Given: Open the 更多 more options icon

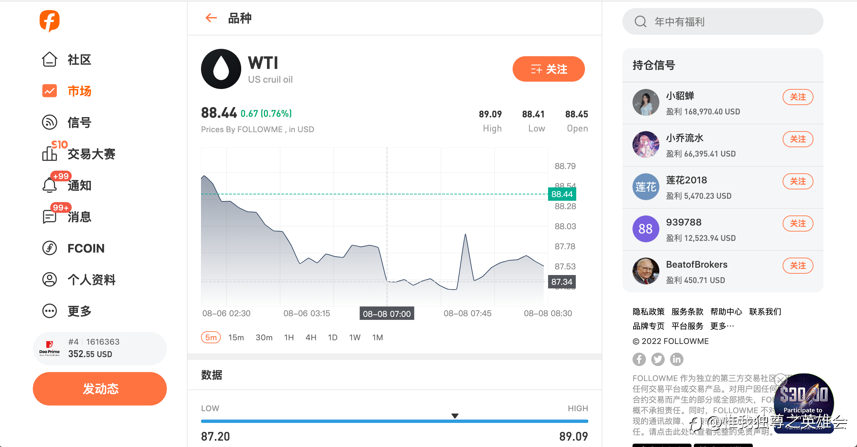Looking at the screenshot, I should pyautogui.click(x=50, y=311).
